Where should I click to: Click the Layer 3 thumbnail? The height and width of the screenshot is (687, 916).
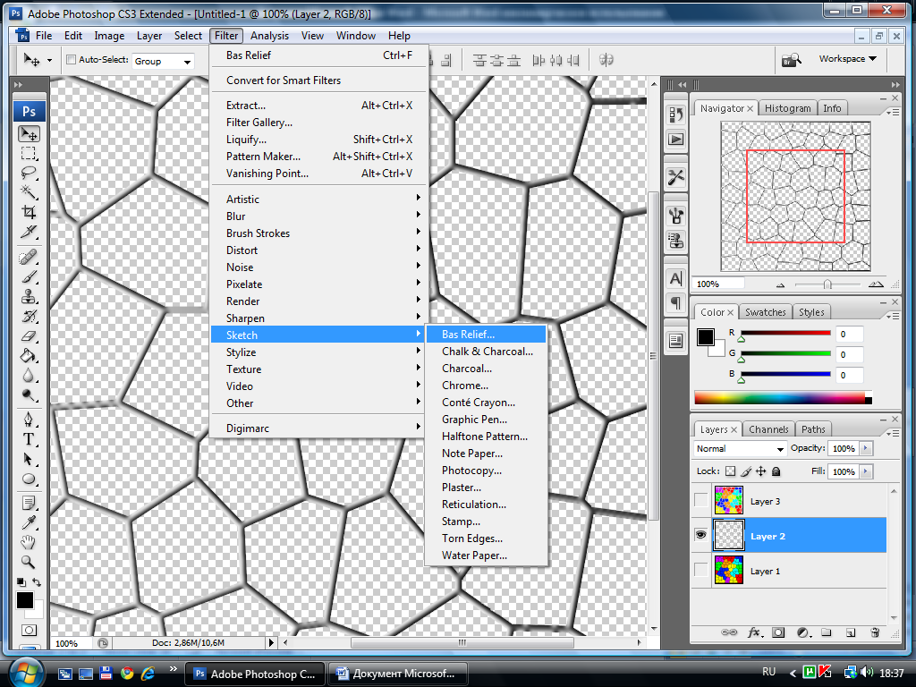728,501
